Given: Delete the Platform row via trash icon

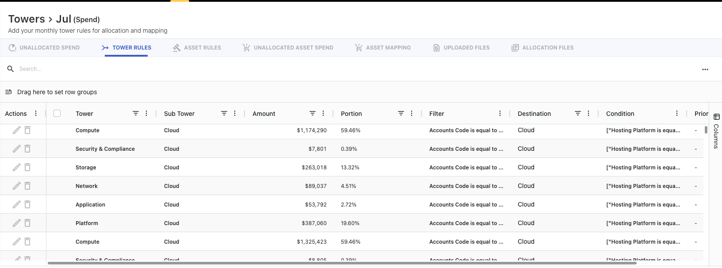Looking at the screenshot, I should click(27, 223).
